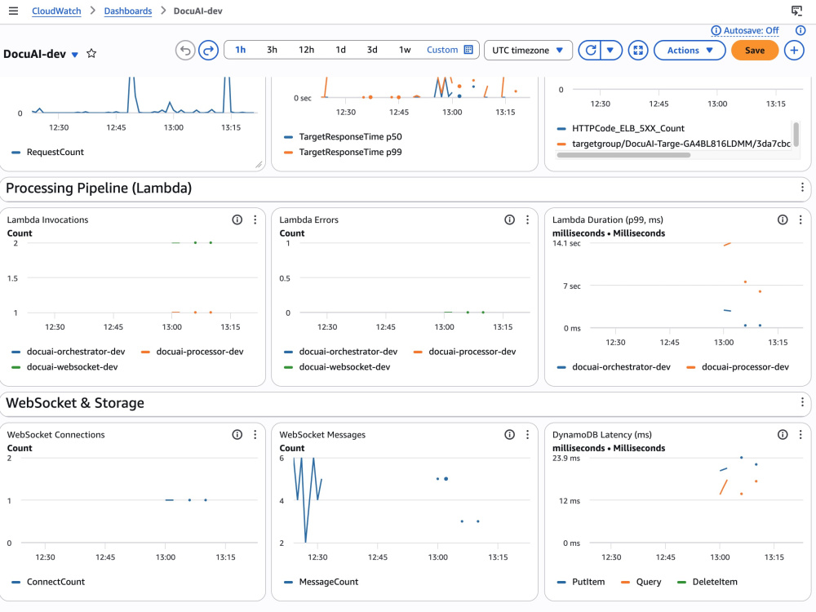Click the Query orange legend swatch

[x=626, y=583]
